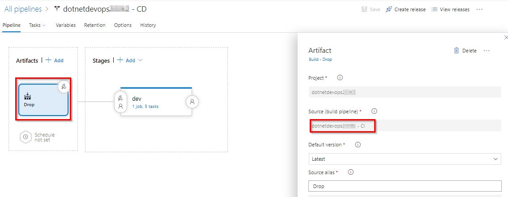The width and height of the screenshot is (508, 197).
Task: Click the continuous deployment trigger lightning icon on Drop
Action: [x=64, y=86]
